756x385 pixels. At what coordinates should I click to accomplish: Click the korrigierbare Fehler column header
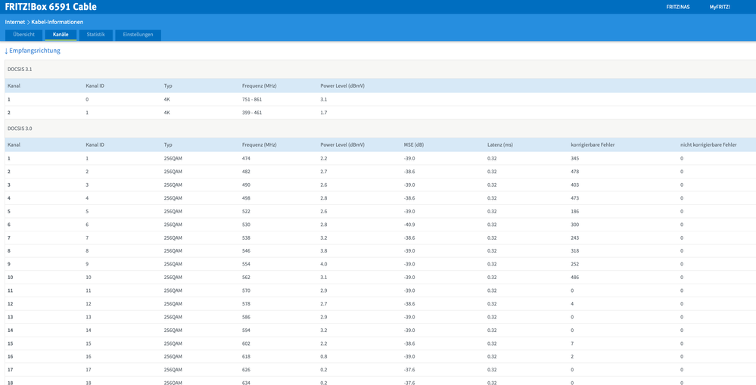point(595,144)
